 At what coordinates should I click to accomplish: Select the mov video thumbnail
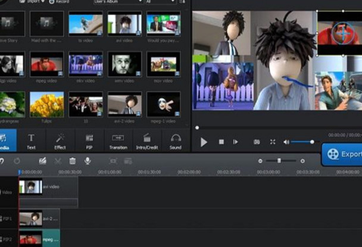click(164, 64)
